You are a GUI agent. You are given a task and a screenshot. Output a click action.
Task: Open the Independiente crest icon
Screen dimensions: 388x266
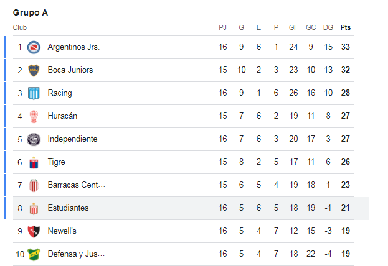click(34, 139)
